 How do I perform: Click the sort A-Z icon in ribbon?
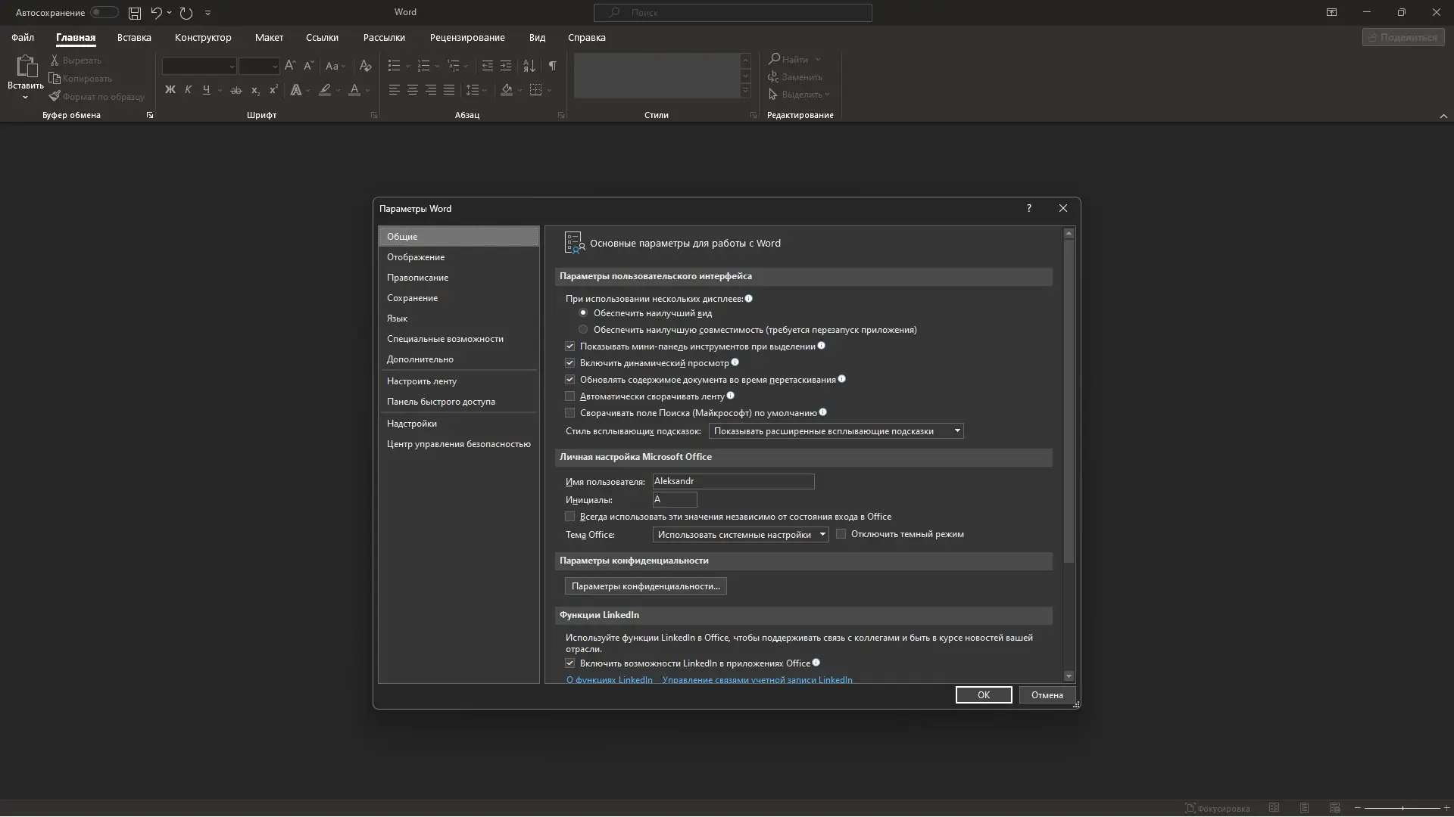click(529, 66)
